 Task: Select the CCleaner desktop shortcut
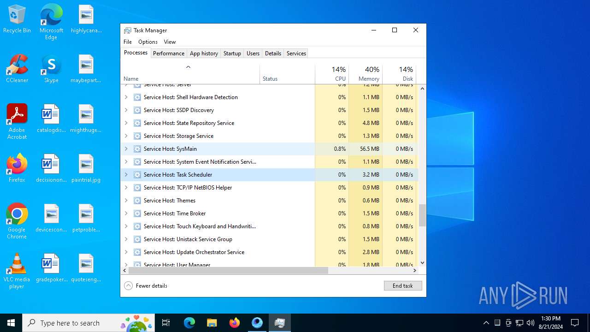pos(17,69)
